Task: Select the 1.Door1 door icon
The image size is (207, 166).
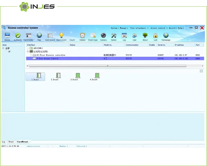Action: 35,76
